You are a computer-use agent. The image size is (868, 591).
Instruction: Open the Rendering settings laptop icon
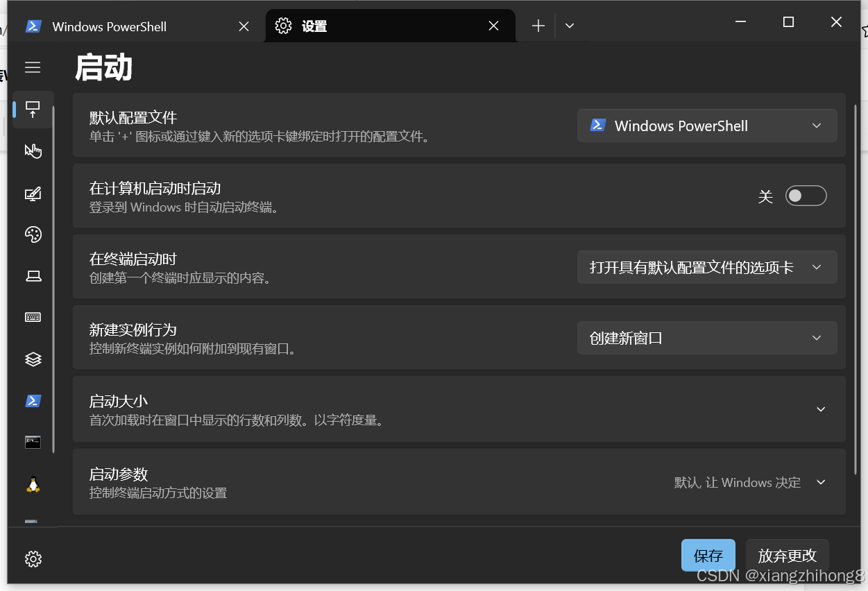33,276
